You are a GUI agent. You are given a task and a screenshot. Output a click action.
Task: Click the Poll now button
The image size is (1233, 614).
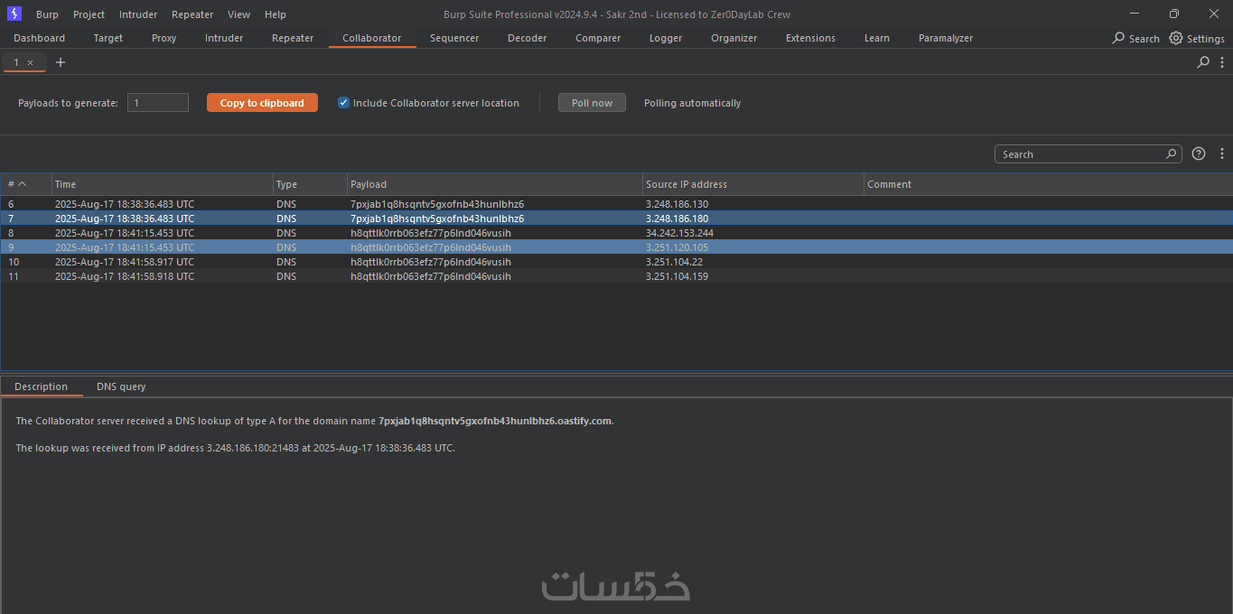[x=592, y=103]
